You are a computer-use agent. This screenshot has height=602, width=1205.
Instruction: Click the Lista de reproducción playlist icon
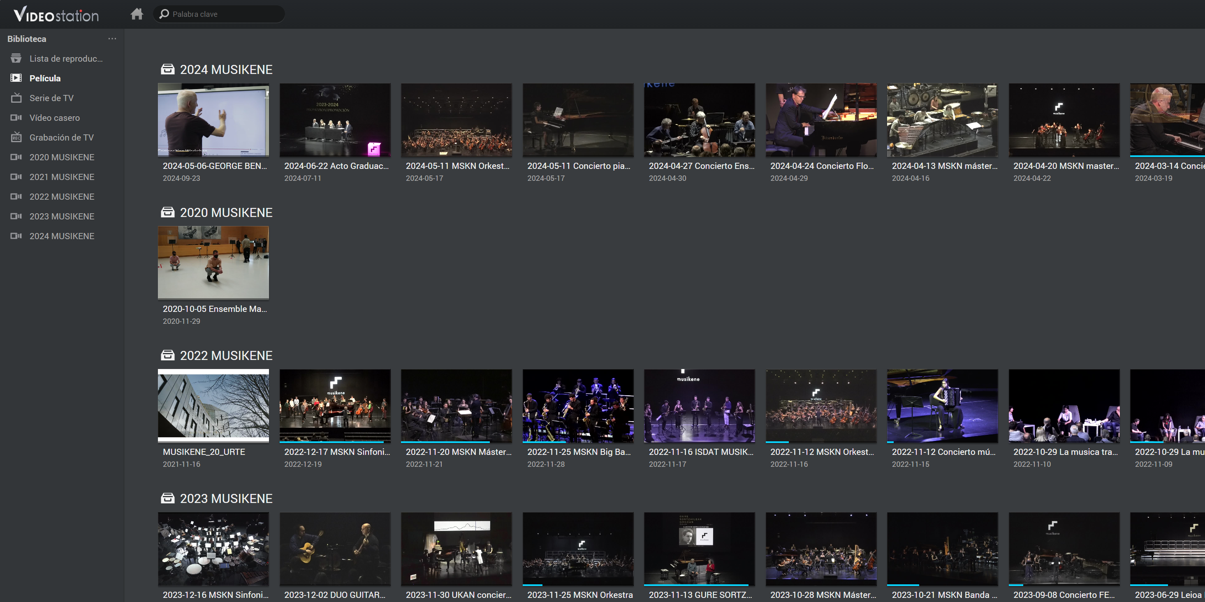tap(16, 58)
